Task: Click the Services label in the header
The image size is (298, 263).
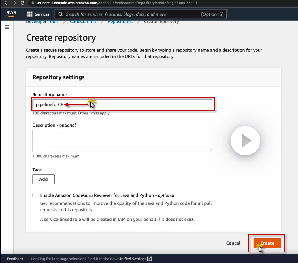Action: pos(42,14)
